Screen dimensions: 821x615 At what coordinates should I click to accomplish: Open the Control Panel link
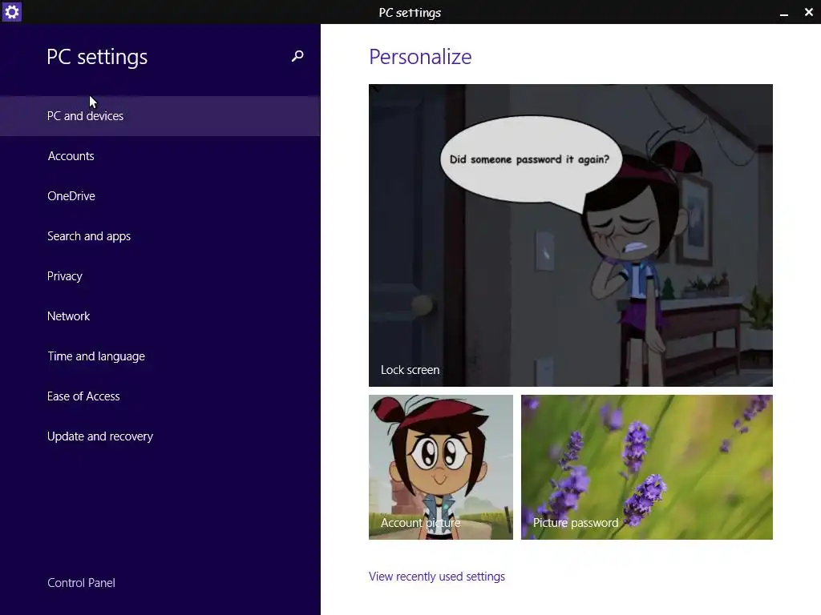tap(81, 583)
